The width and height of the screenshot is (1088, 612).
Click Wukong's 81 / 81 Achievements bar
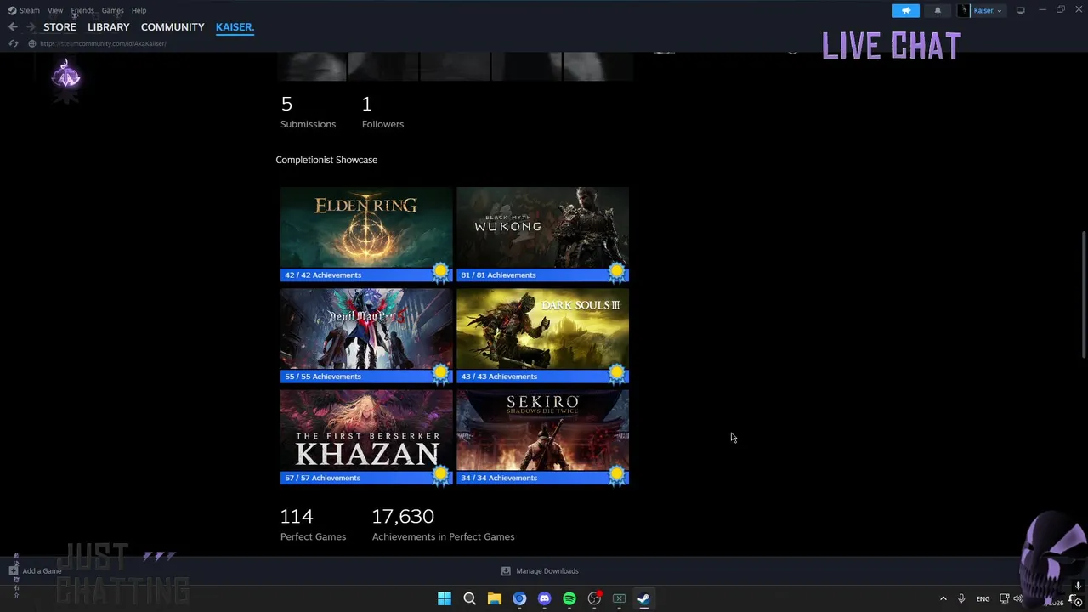pos(542,275)
